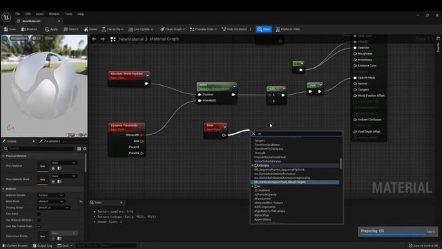Image resolution: width=442 pixels, height=249 pixels.
Task: Close the Stats panel tab
Action: point(122,203)
